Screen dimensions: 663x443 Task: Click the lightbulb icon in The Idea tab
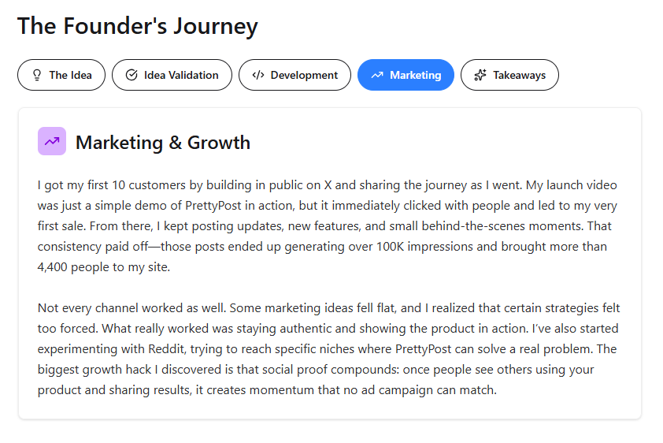[x=37, y=75]
